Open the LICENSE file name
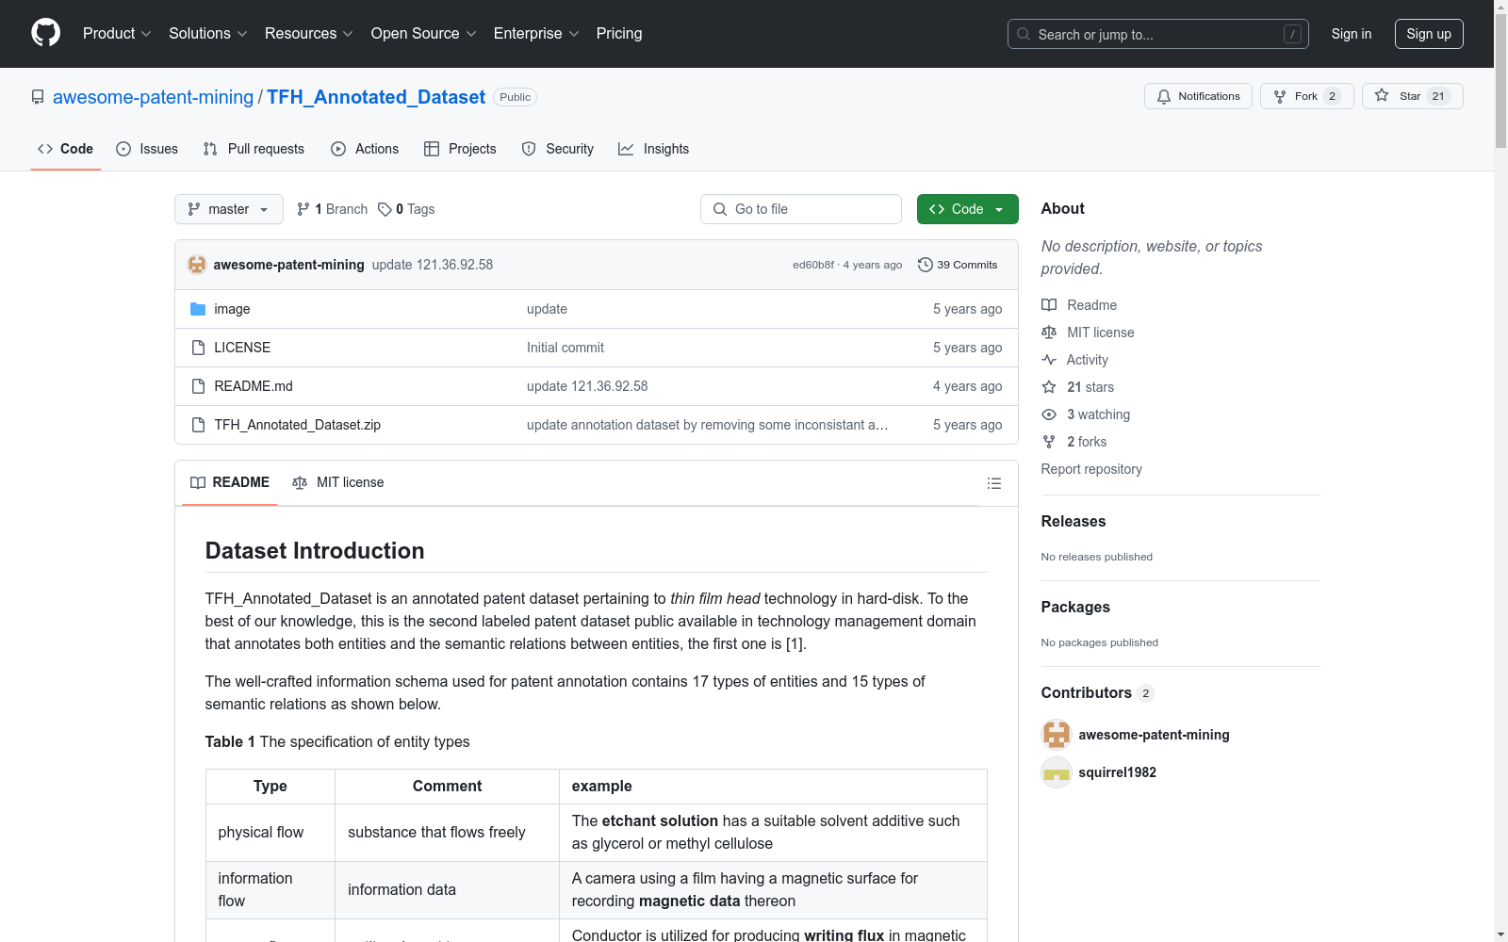Viewport: 1508px width, 942px height. click(x=242, y=348)
